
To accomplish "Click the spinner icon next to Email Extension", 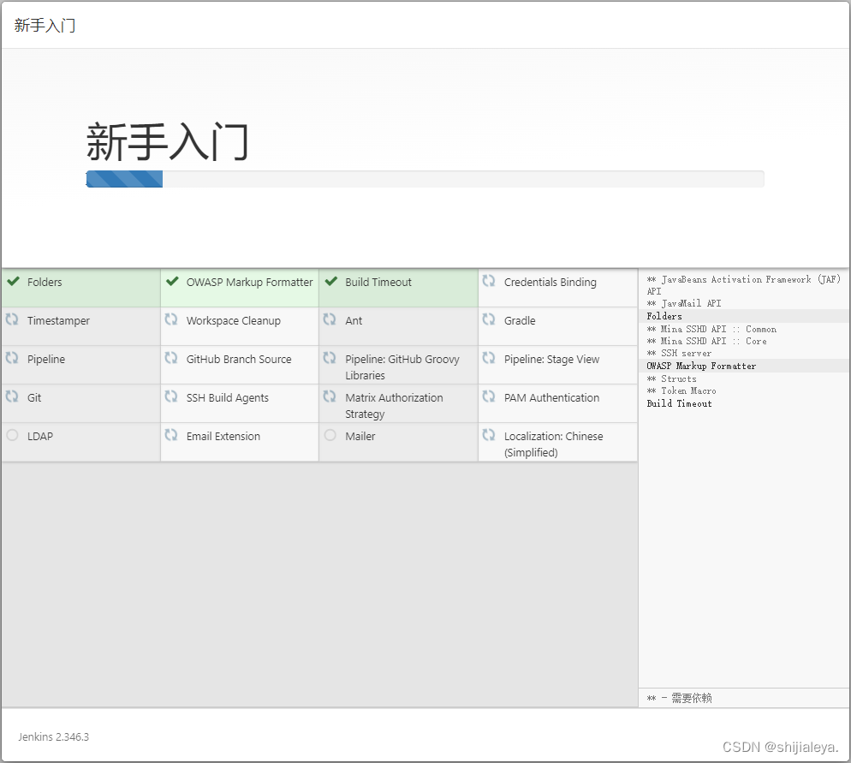I will coord(171,435).
